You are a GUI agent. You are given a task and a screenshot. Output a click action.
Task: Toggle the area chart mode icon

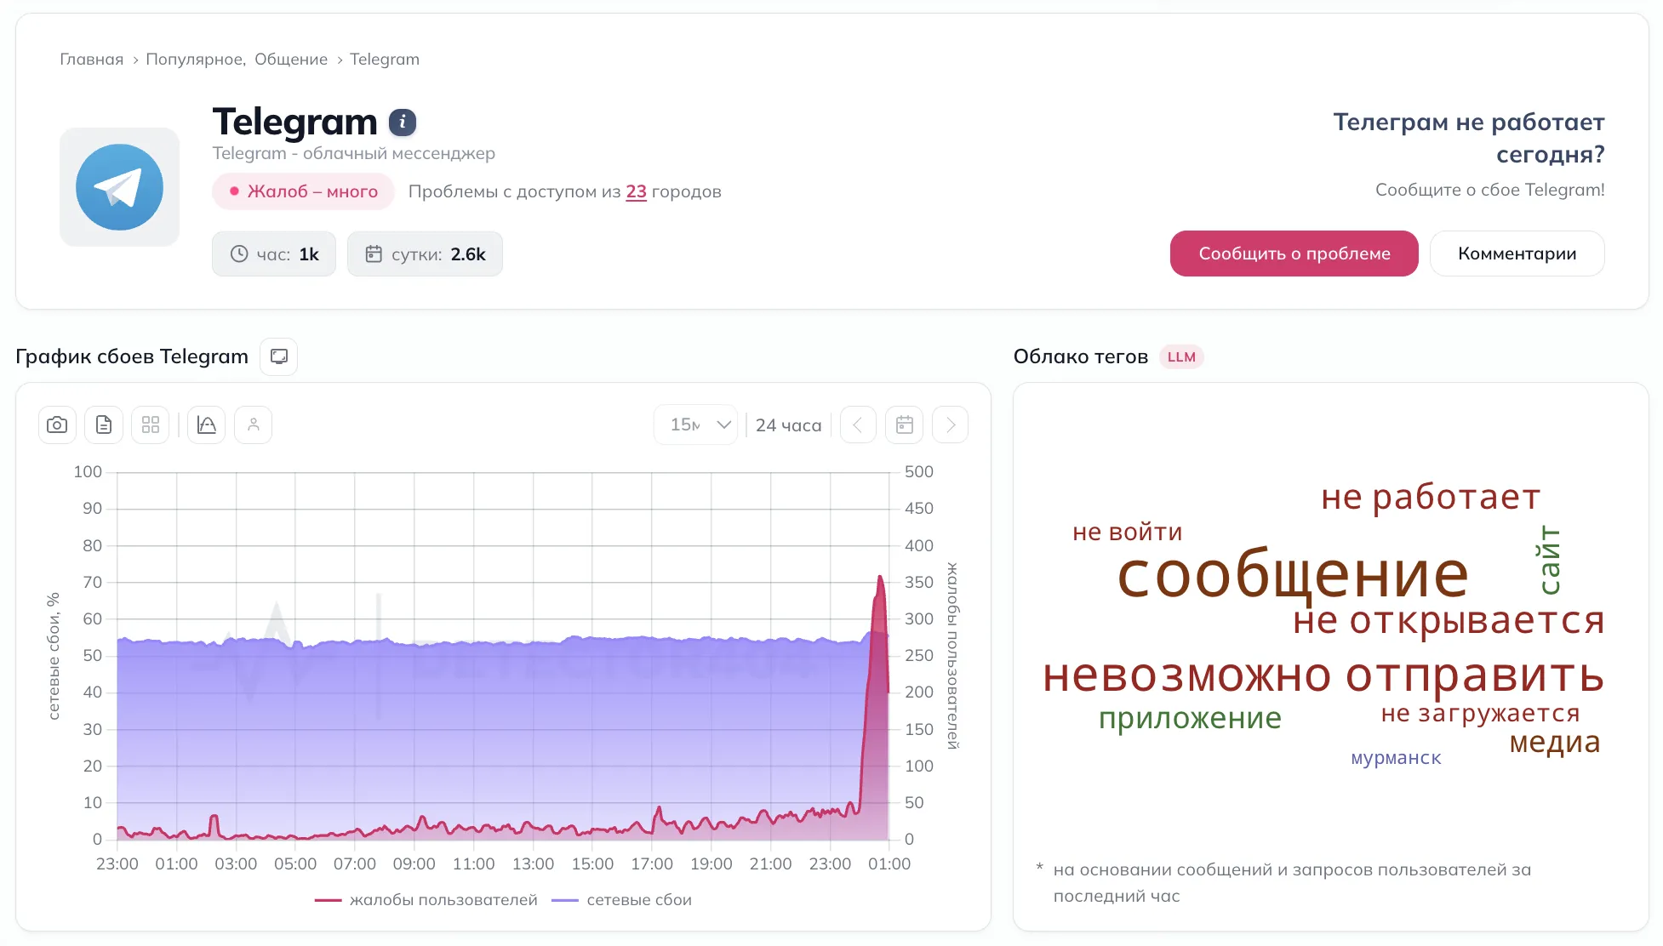(x=206, y=425)
